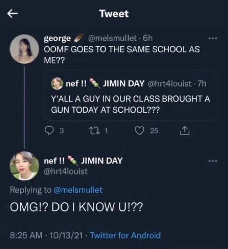Image resolution: width=228 pixels, height=249 pixels.
Task: Open george's profile picture
Action: point(24,49)
